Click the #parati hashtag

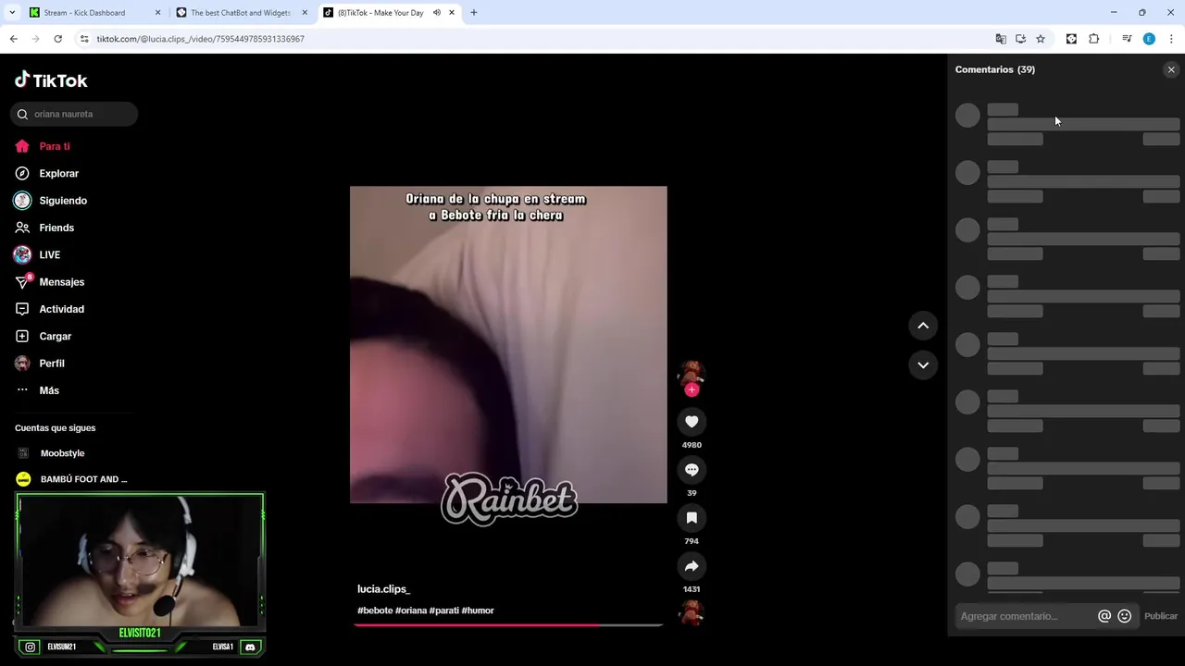pyautogui.click(x=444, y=610)
